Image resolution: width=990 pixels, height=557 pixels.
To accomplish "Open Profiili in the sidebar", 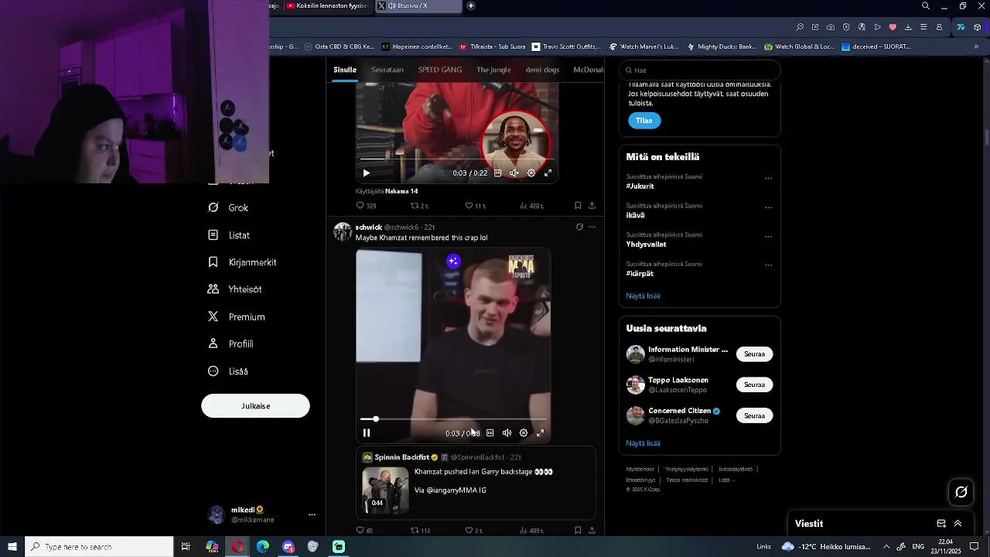I will click(230, 343).
